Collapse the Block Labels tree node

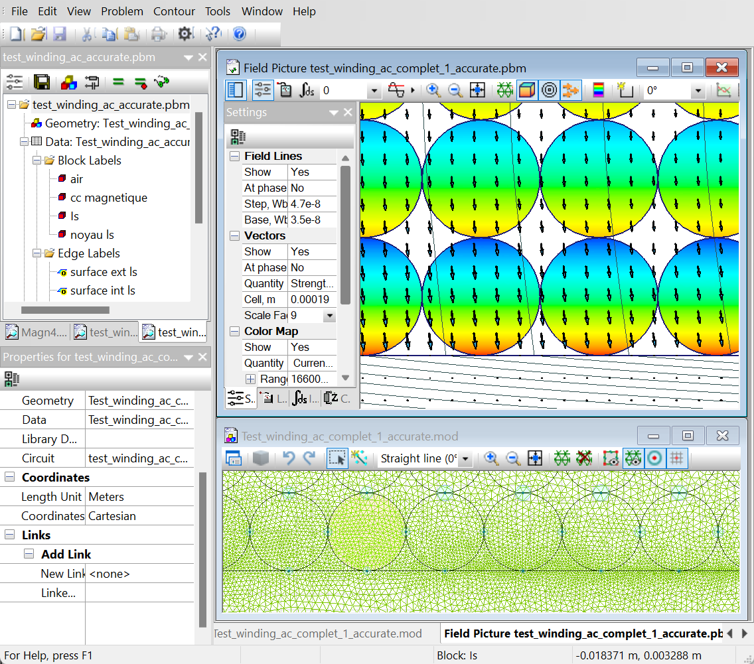point(36,161)
